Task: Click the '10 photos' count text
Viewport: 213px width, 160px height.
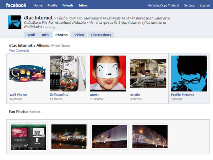Action: (97, 99)
